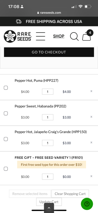The width and height of the screenshot is (98, 213).
Task: Remove Pepper Sweet Habanada with its x icon
Action: pos(91,117)
